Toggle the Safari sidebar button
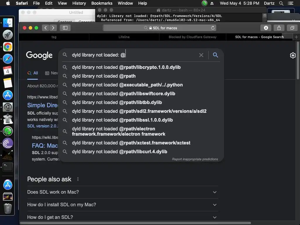Image resolution: width=300 pixels, height=225 pixels. (x=65, y=28)
